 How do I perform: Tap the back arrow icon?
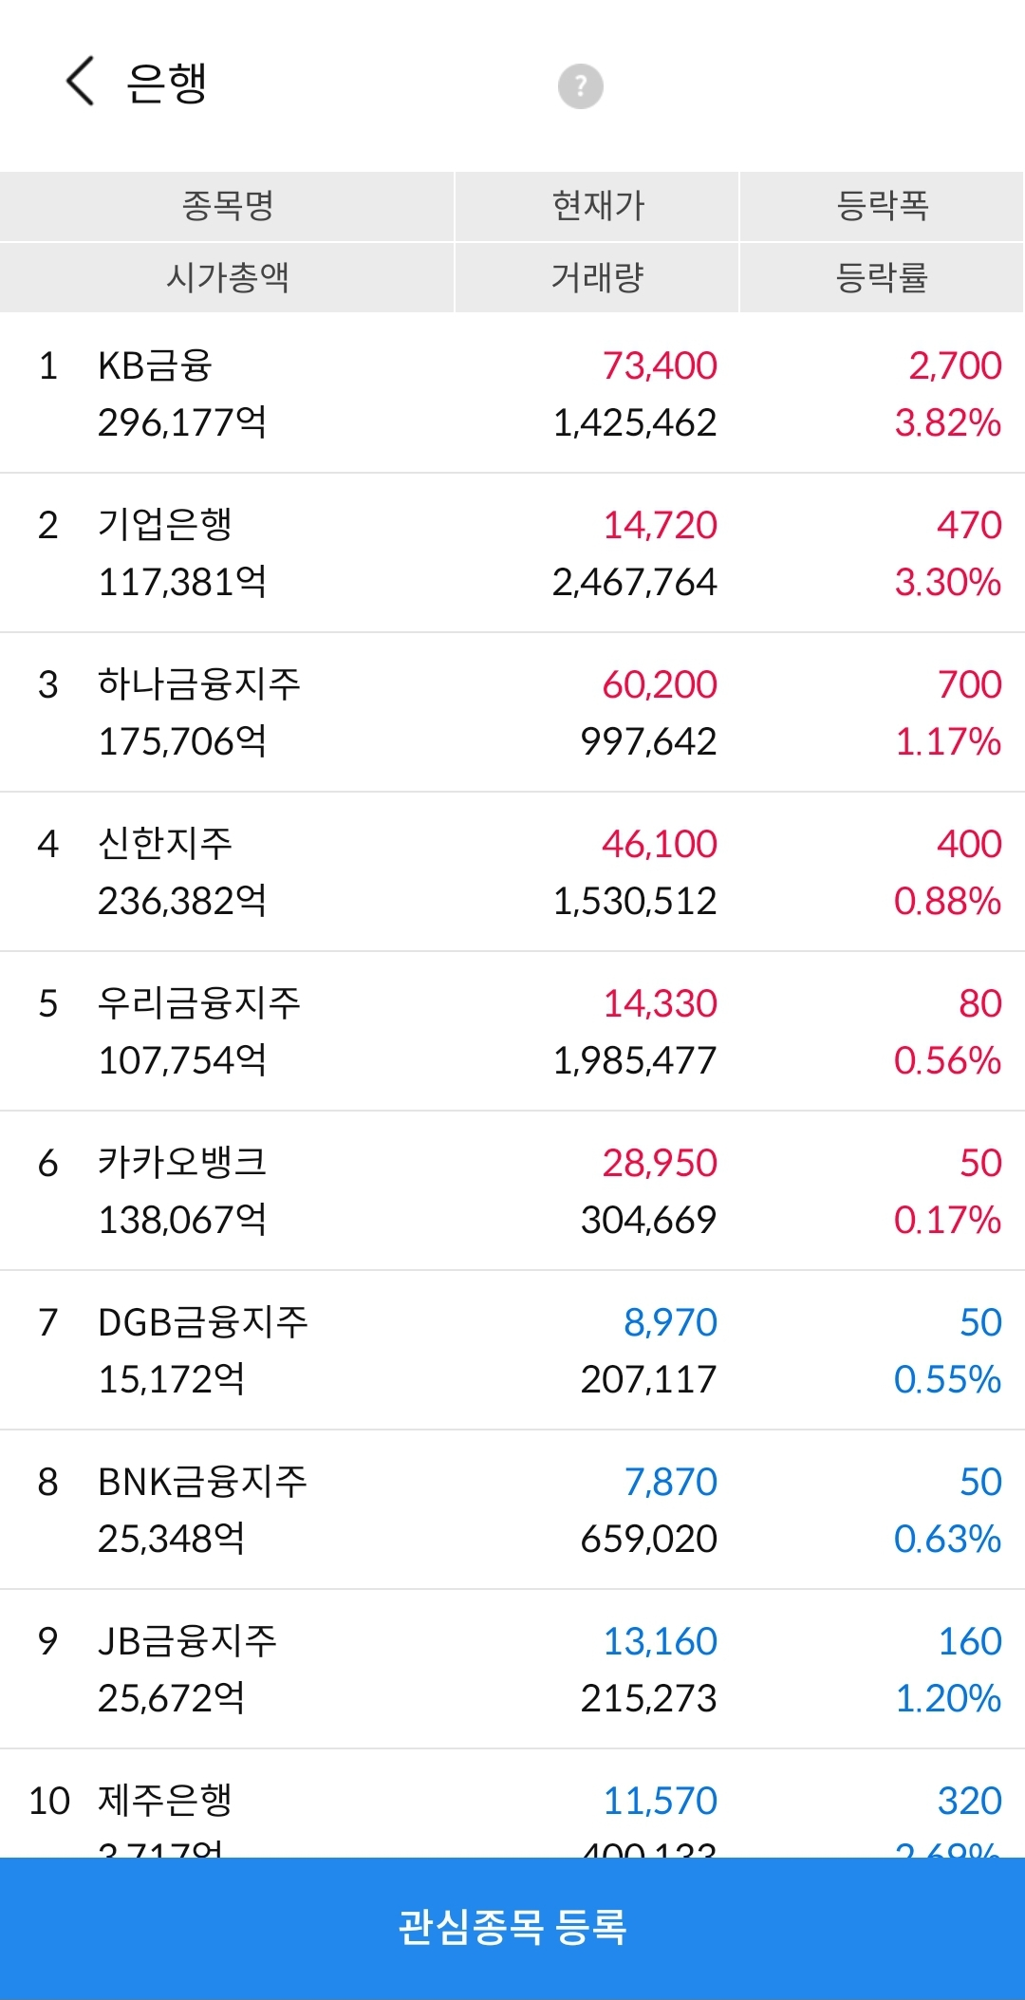click(81, 82)
